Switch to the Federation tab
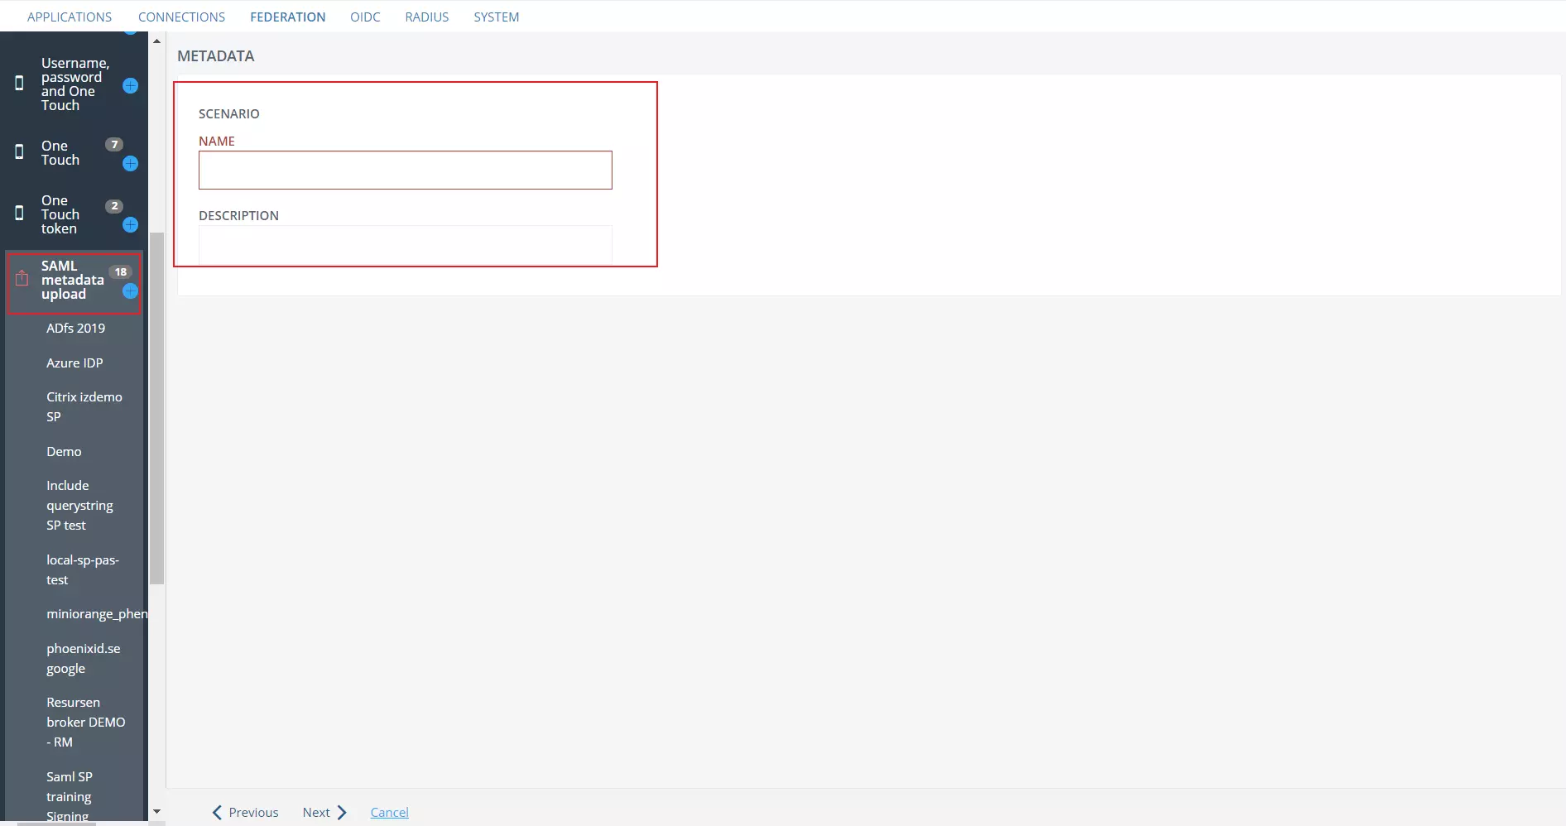 288,17
